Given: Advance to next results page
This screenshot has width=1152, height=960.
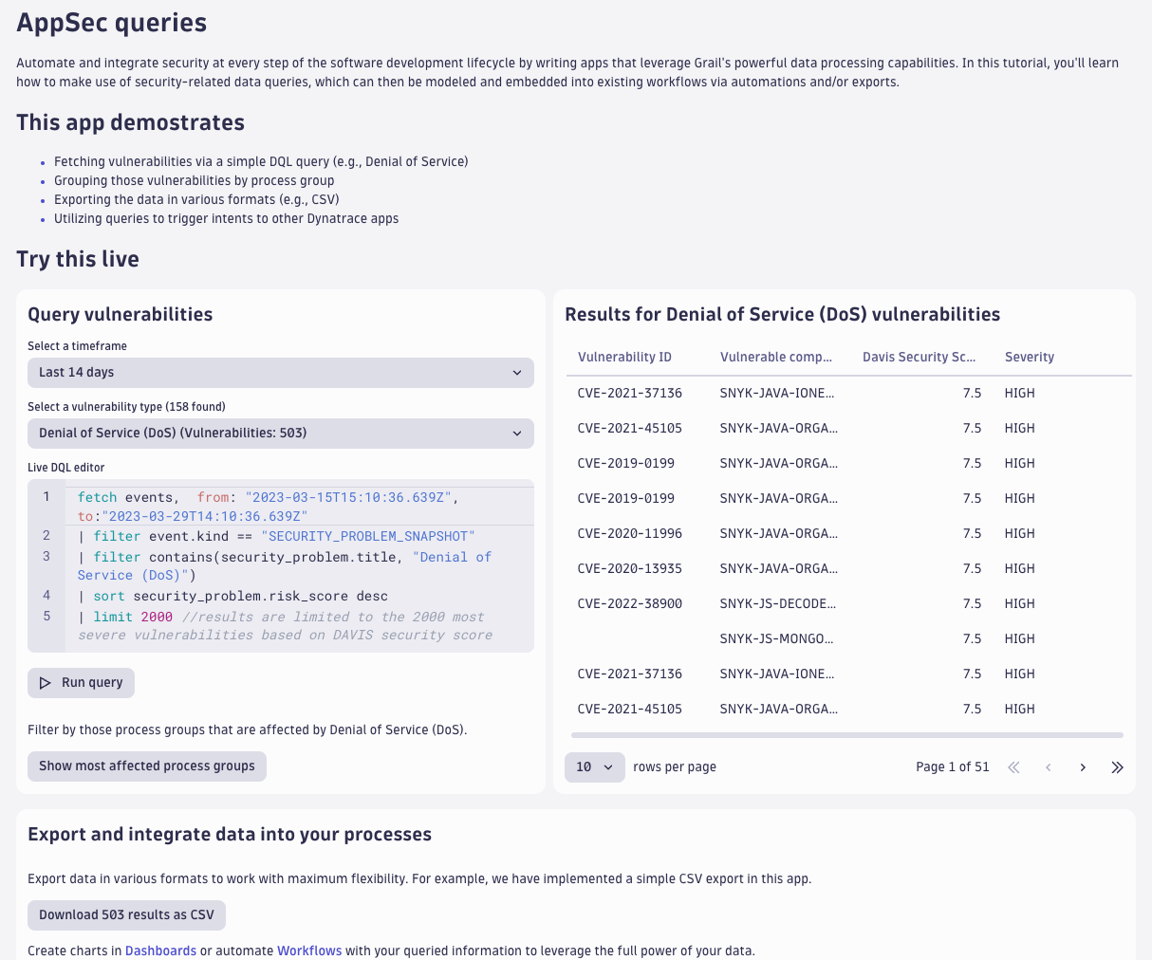Looking at the screenshot, I should [1083, 767].
